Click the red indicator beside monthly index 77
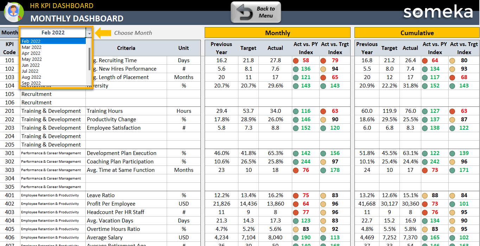This screenshot has height=246, width=480. tap(296, 212)
